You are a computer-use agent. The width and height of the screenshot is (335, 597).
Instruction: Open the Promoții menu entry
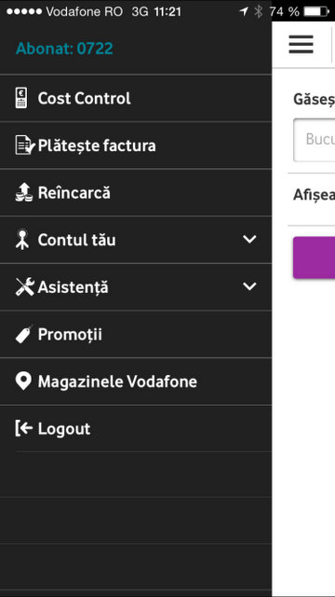tap(136, 334)
